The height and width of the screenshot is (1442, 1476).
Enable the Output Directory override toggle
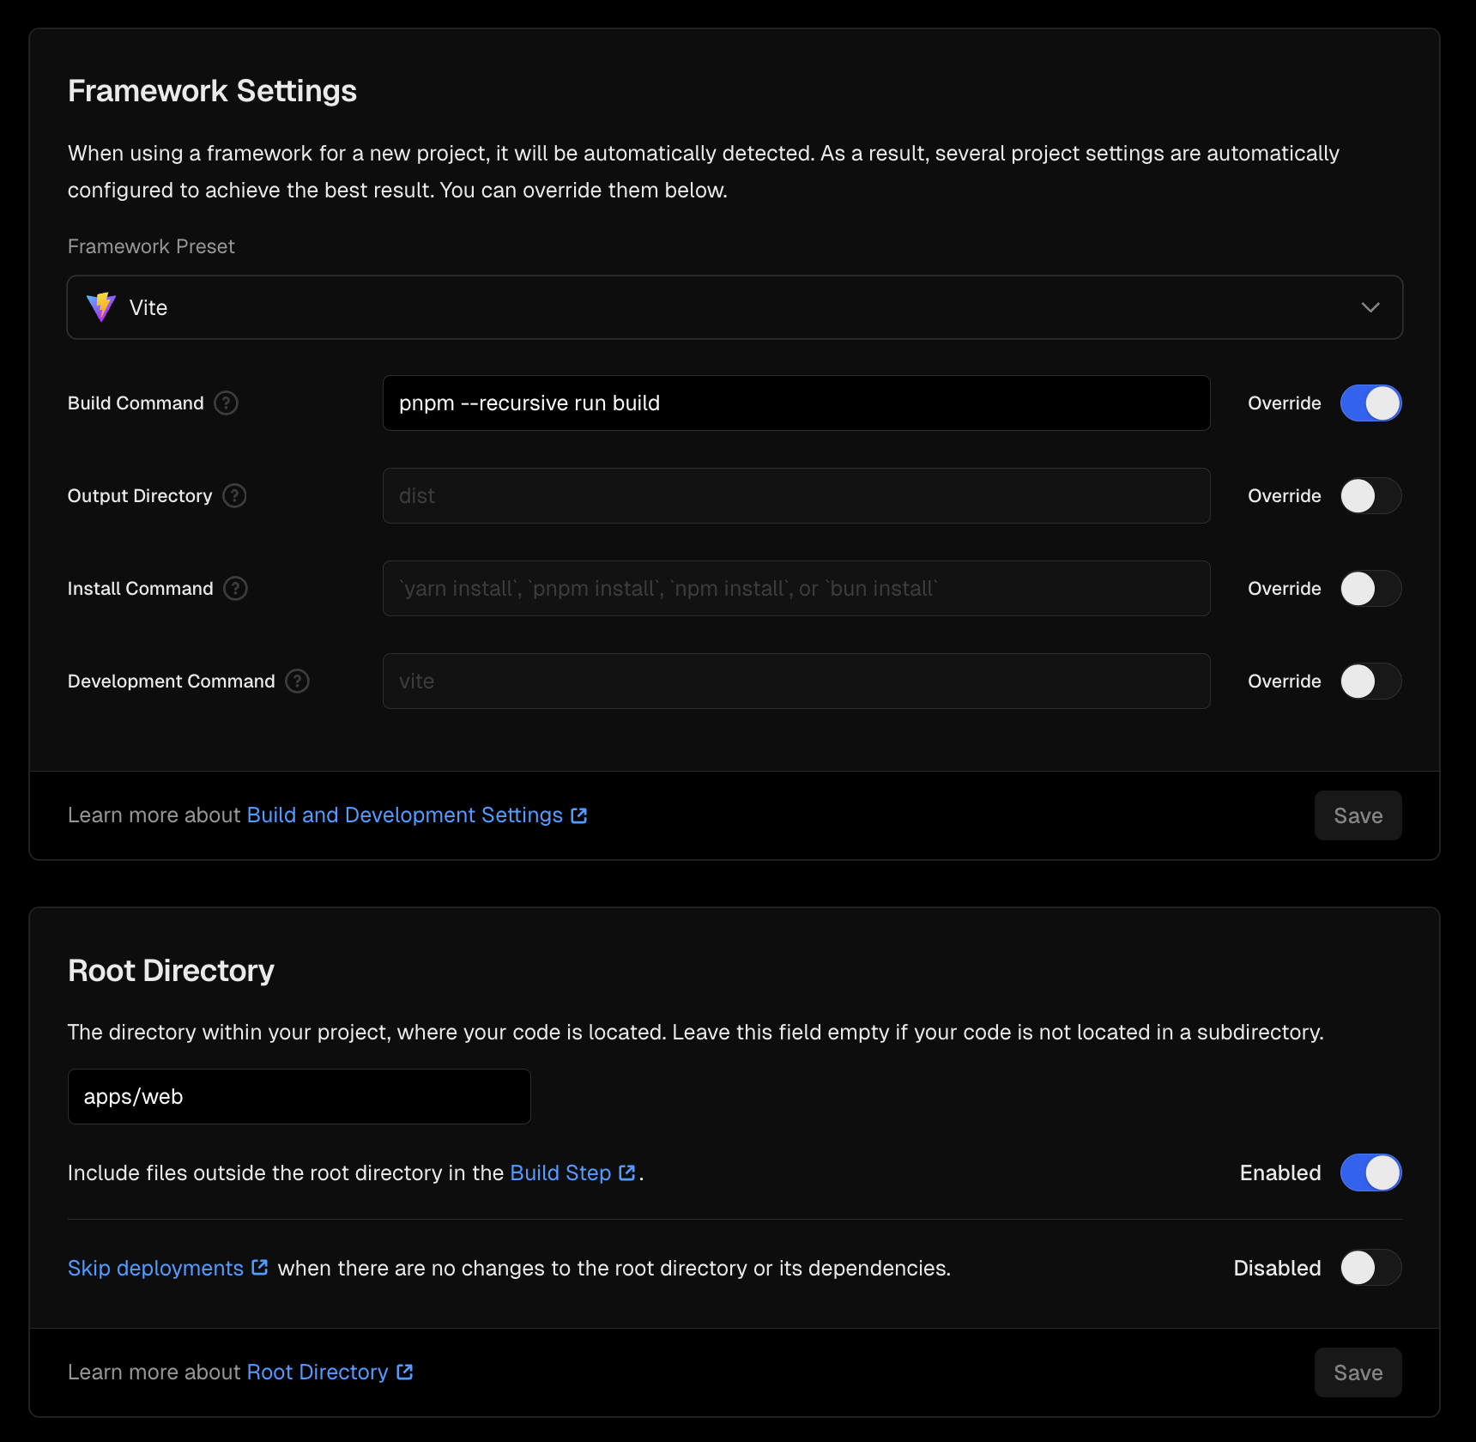click(x=1370, y=496)
